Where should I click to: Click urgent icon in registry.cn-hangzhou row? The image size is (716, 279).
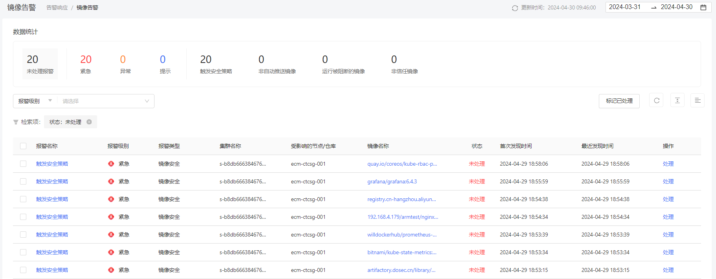[111, 199]
